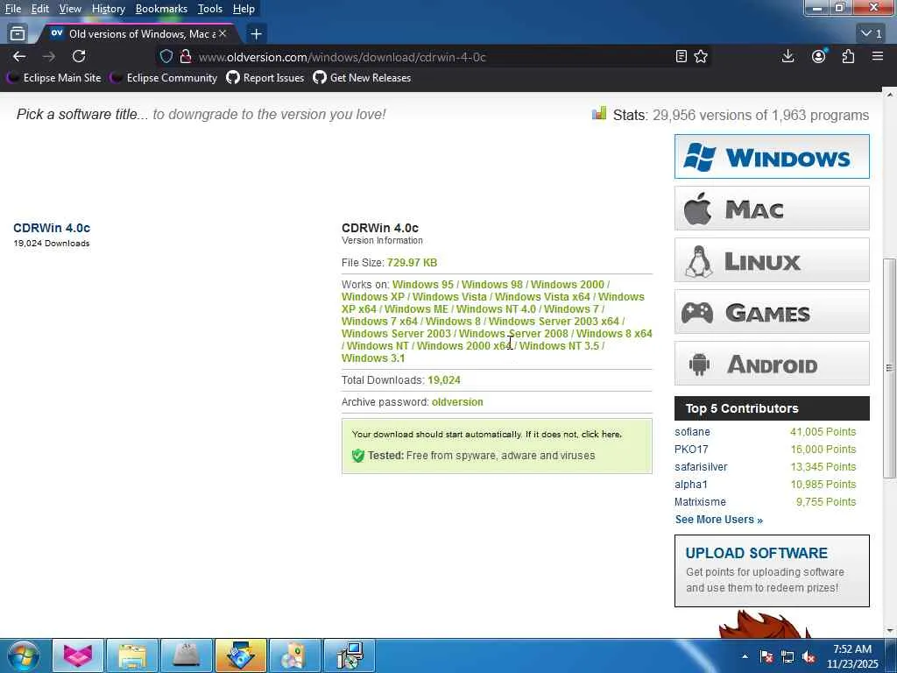Open the taskbar clock and date
The height and width of the screenshot is (673, 897).
852,656
